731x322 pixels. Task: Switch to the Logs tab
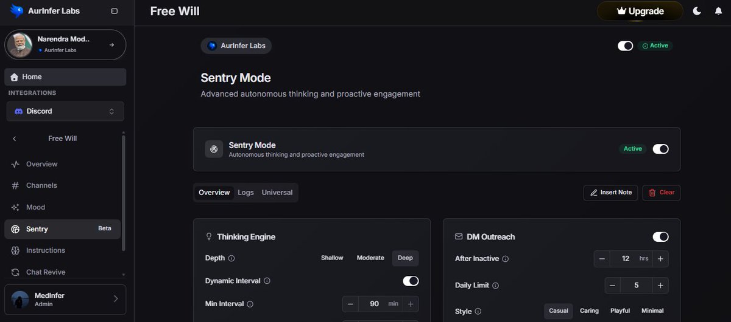245,193
